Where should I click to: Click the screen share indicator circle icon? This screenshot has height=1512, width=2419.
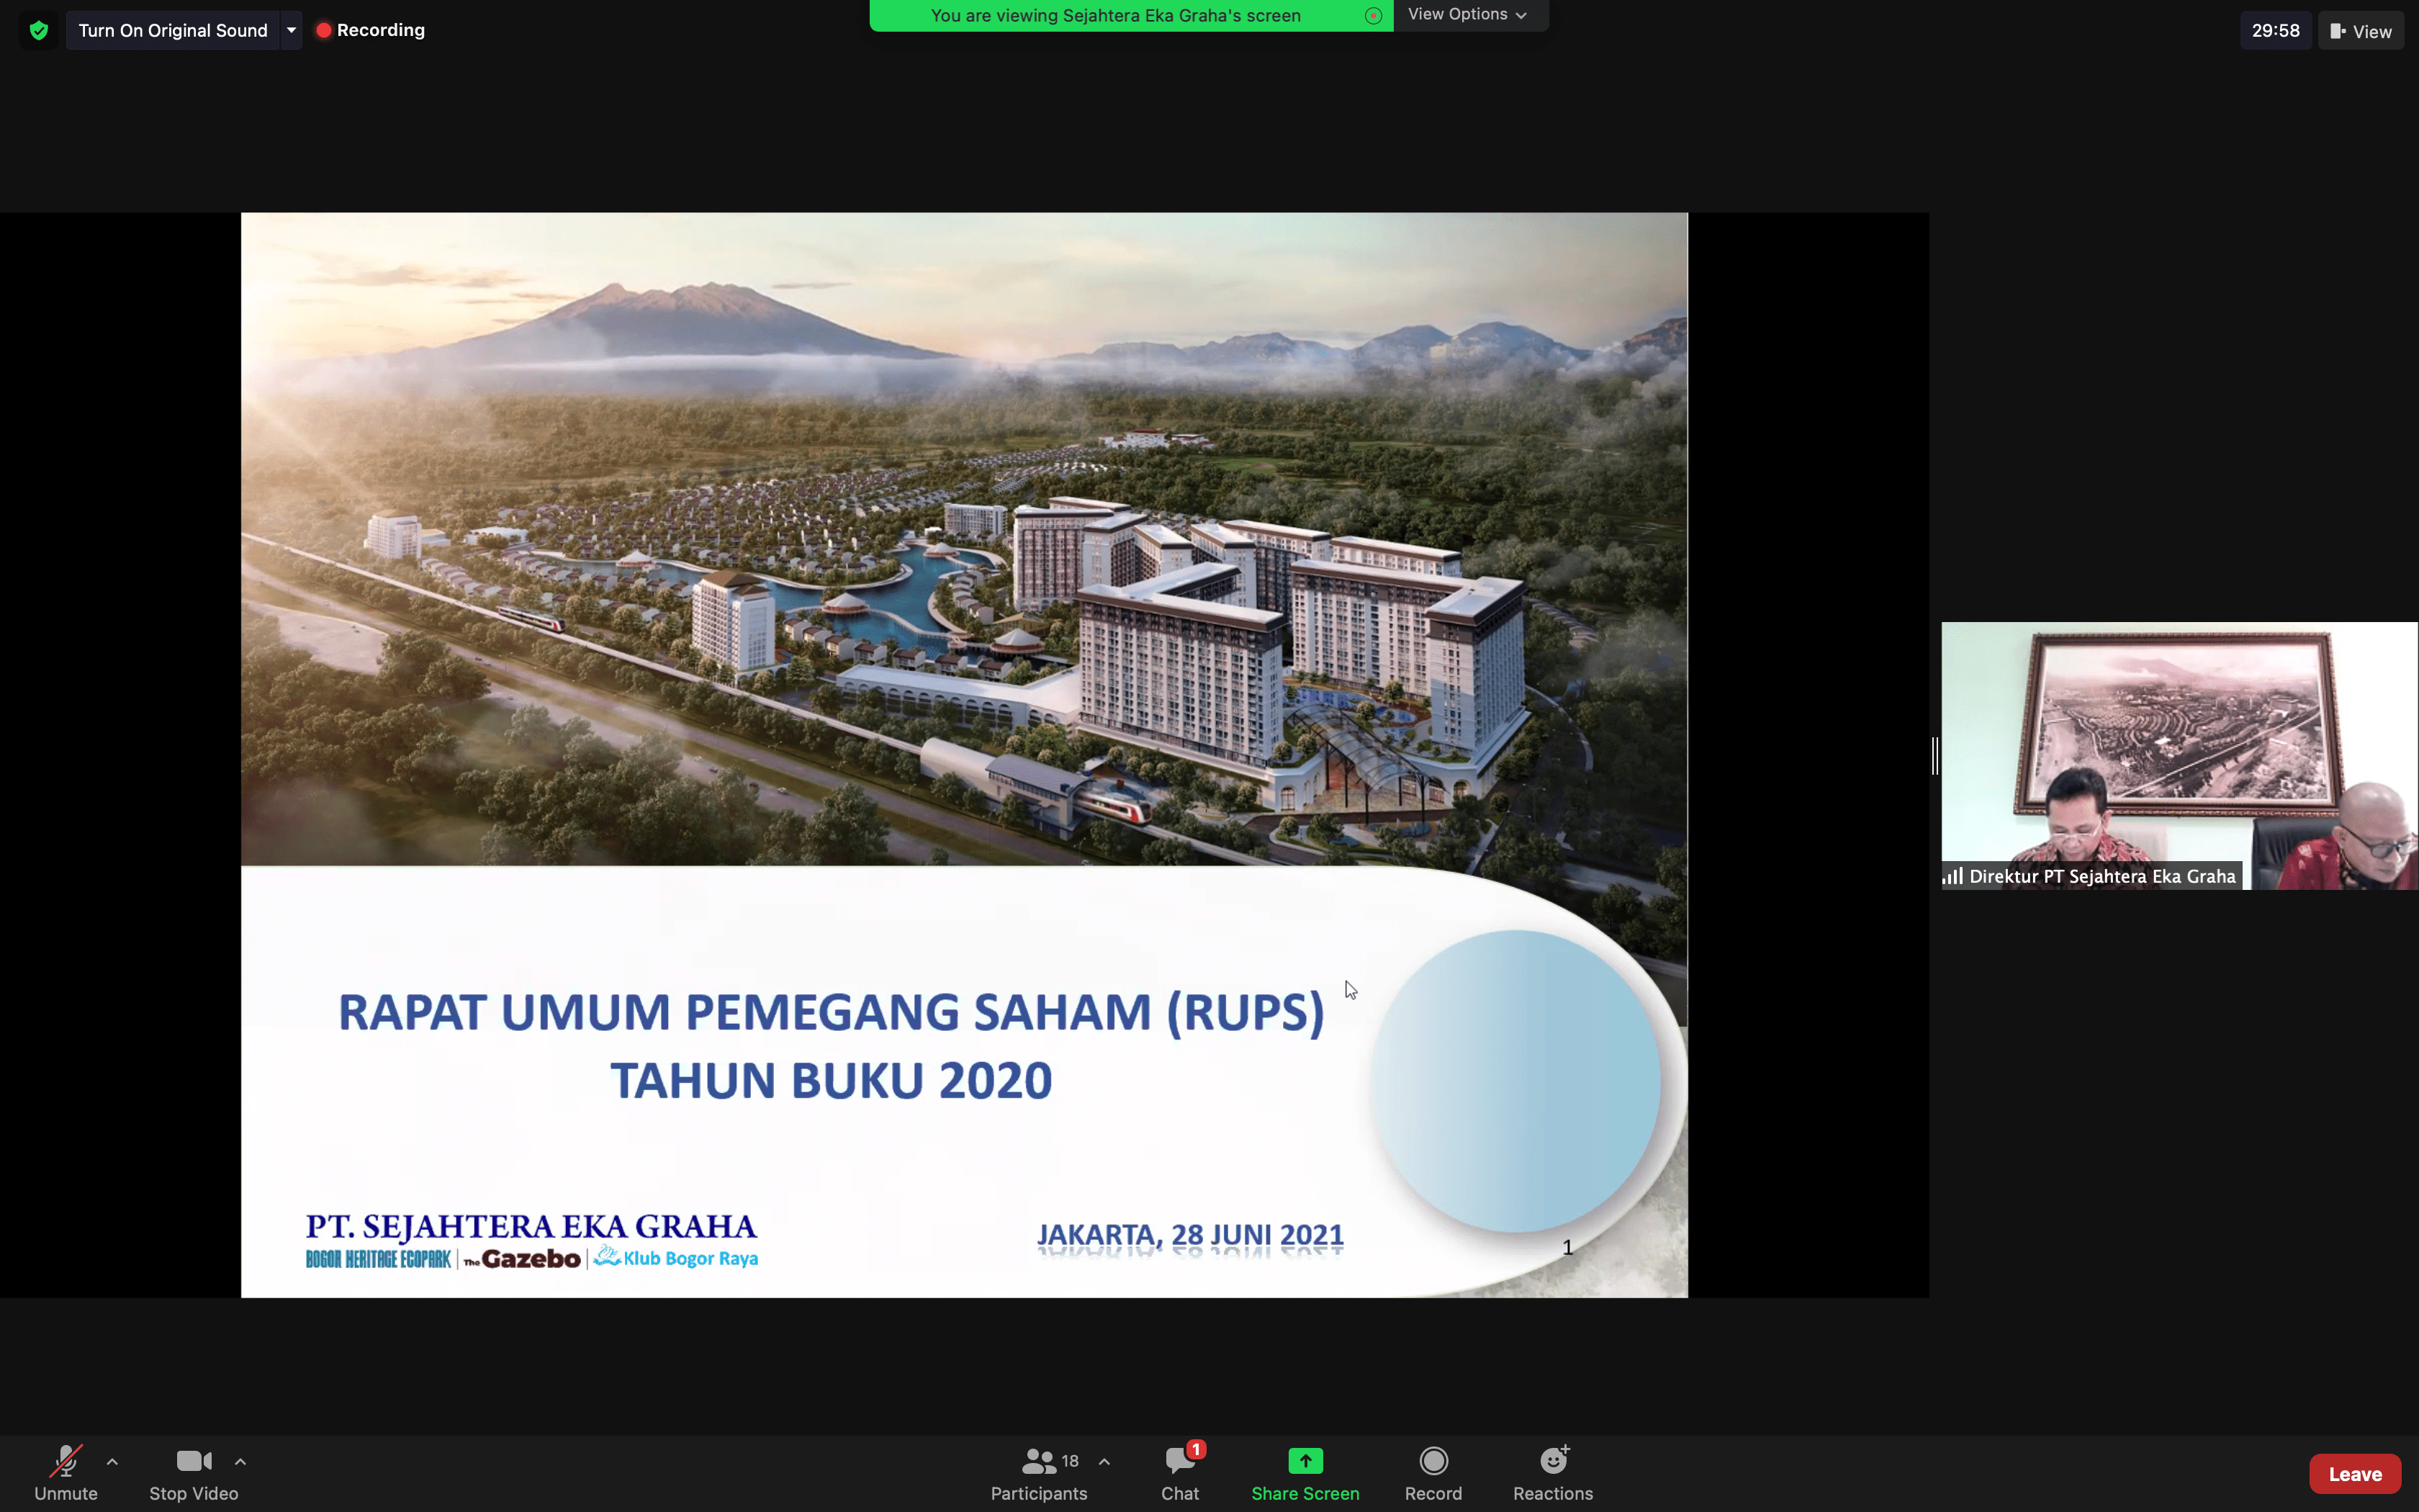tap(1372, 15)
